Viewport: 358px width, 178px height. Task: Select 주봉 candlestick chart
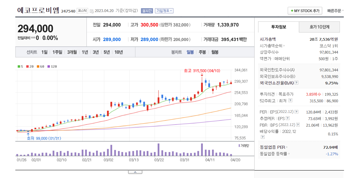tap(202, 52)
